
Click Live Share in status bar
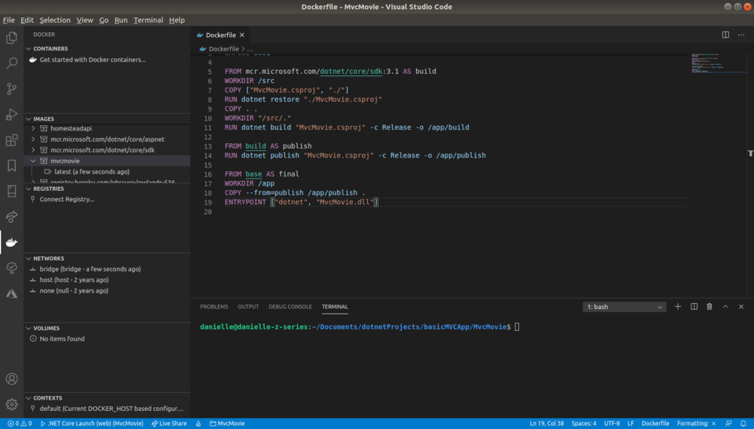(x=169, y=423)
